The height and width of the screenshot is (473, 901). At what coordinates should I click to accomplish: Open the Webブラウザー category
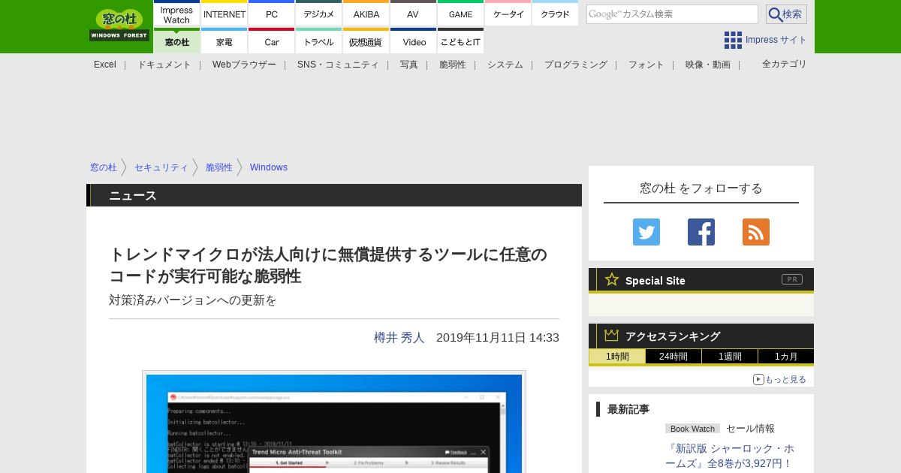pos(244,65)
